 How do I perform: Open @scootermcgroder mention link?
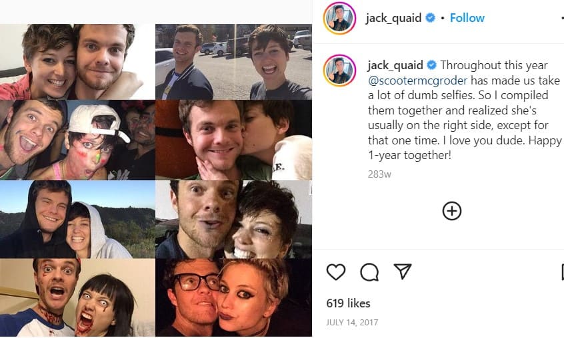[417, 81]
